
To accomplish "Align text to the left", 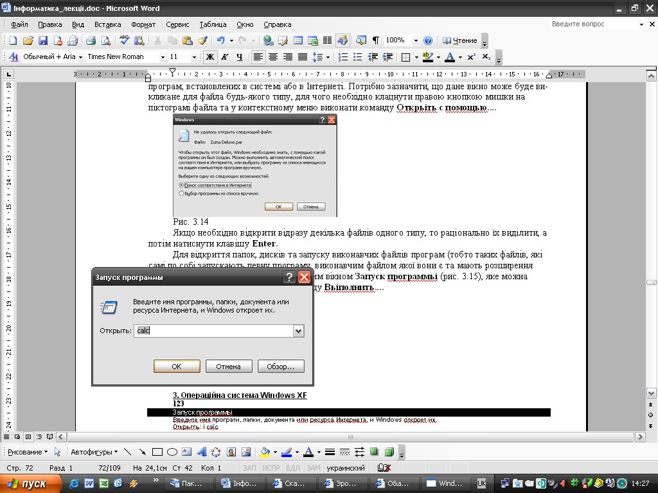I will [258, 57].
